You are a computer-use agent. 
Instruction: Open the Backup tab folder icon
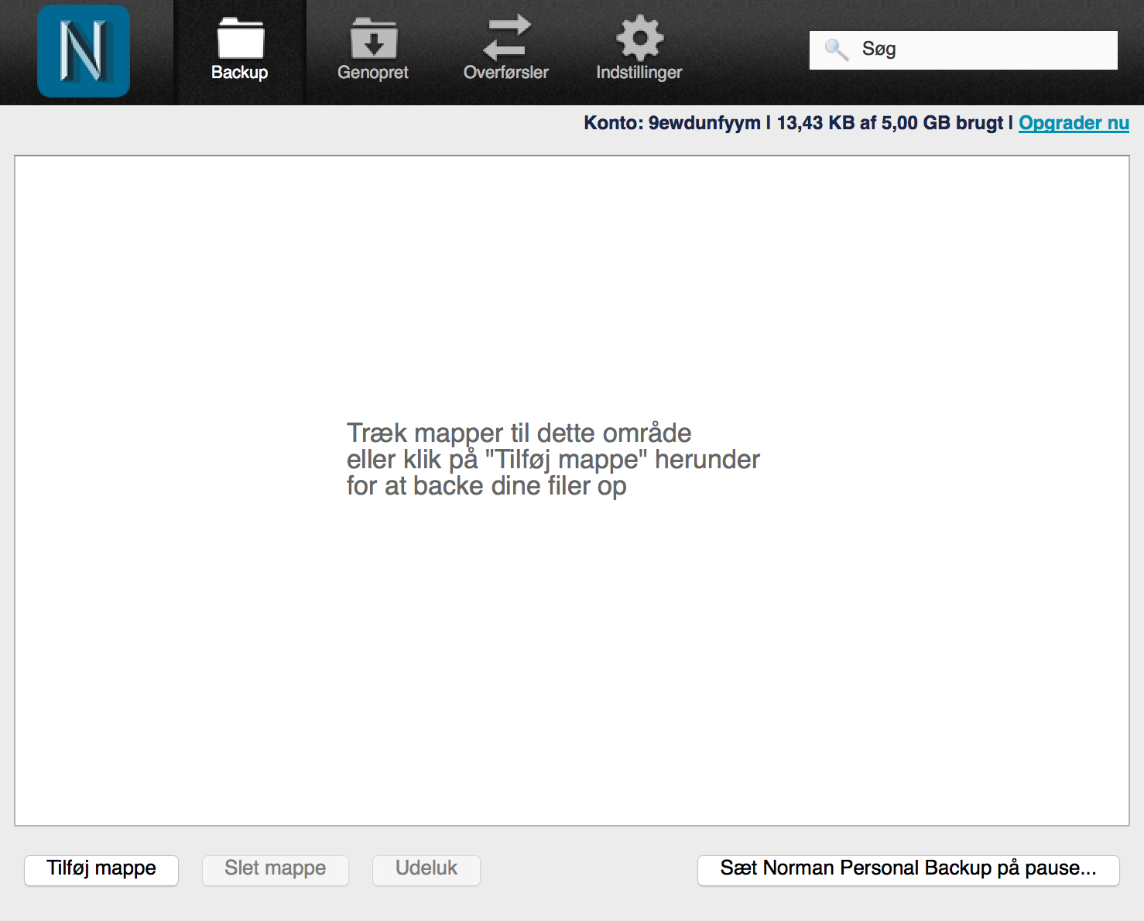(241, 38)
